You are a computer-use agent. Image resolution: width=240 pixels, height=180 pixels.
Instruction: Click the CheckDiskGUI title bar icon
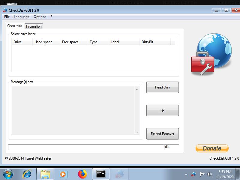click(5, 10)
